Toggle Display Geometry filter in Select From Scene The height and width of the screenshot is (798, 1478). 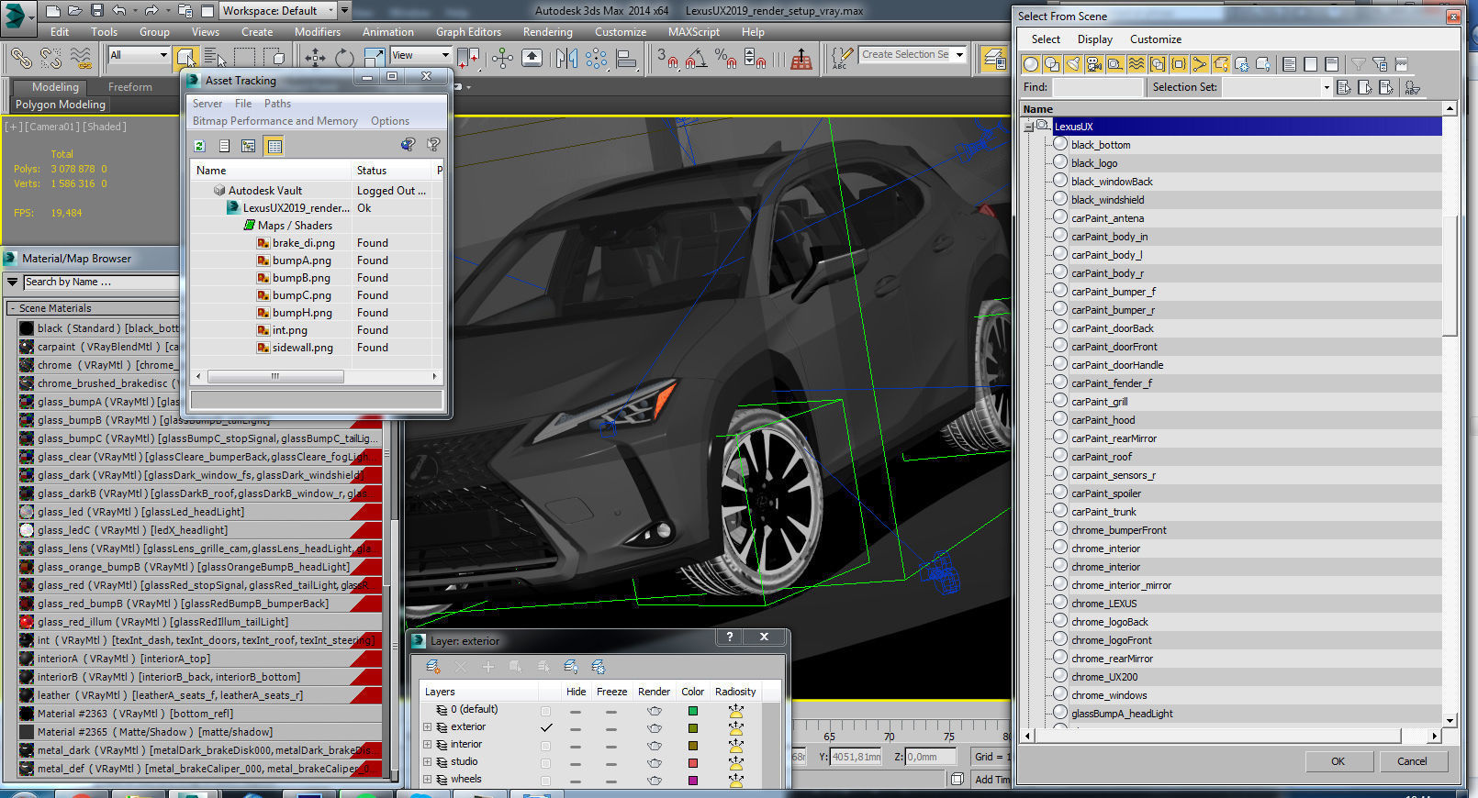click(1031, 64)
